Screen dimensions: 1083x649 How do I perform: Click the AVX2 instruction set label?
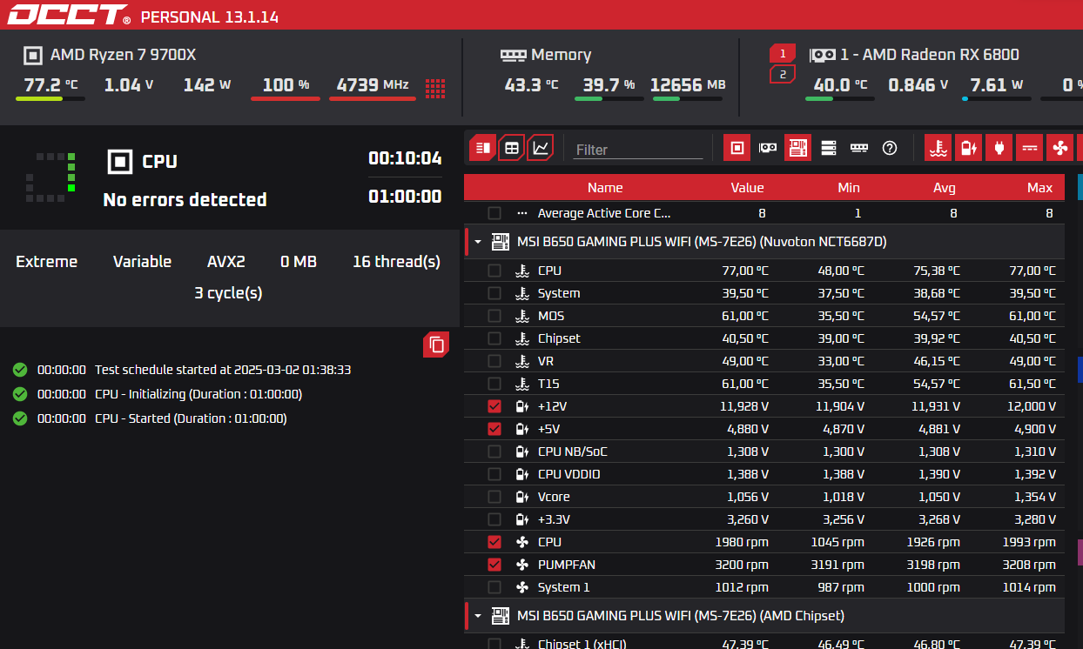tap(226, 262)
